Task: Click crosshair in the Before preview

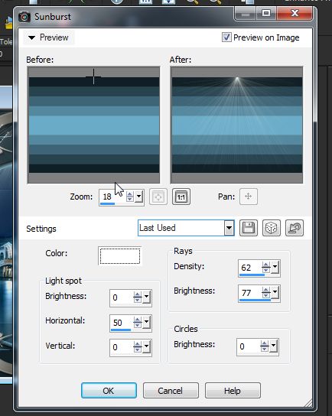Action: [93, 77]
